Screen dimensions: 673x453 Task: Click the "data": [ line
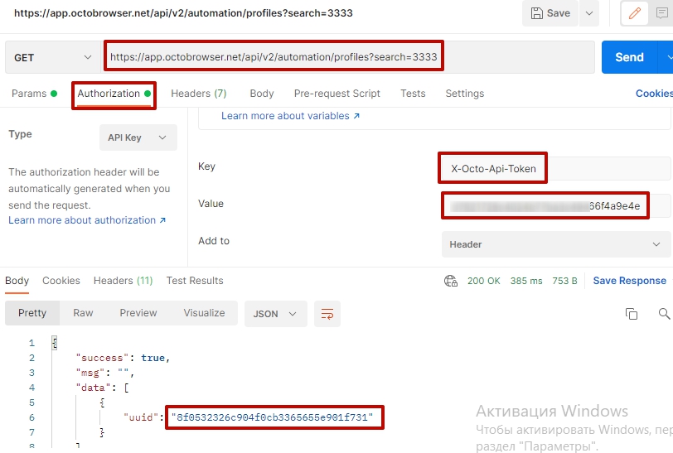(x=102, y=388)
